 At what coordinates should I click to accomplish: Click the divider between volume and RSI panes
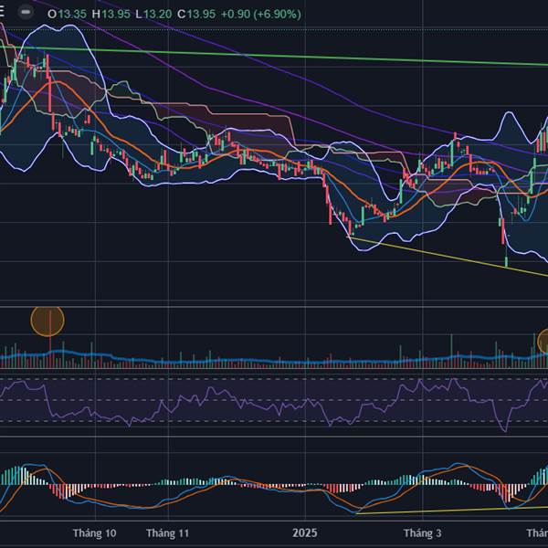pos(274,369)
